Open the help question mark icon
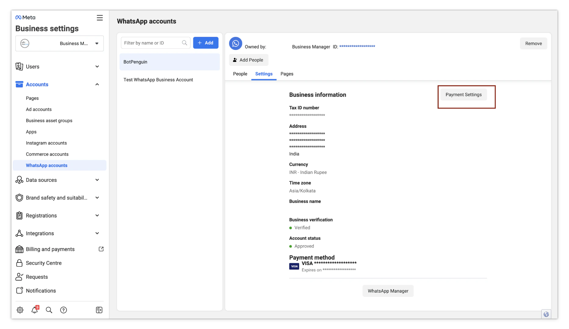Screen dimensions: 569x329 [63, 310]
